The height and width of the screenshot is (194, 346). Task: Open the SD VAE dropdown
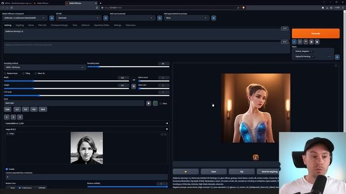(79, 18)
